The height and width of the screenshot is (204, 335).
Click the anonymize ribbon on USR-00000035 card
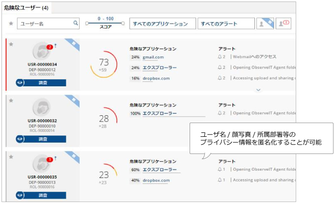73,156
